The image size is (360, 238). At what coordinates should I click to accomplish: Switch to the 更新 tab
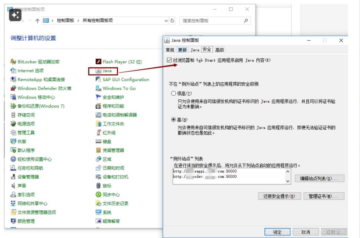pyautogui.click(x=182, y=50)
